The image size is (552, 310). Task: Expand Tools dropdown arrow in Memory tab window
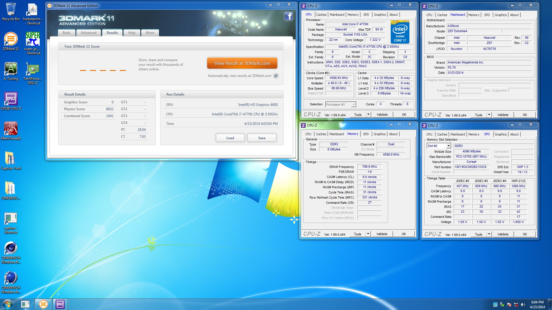click(368, 234)
